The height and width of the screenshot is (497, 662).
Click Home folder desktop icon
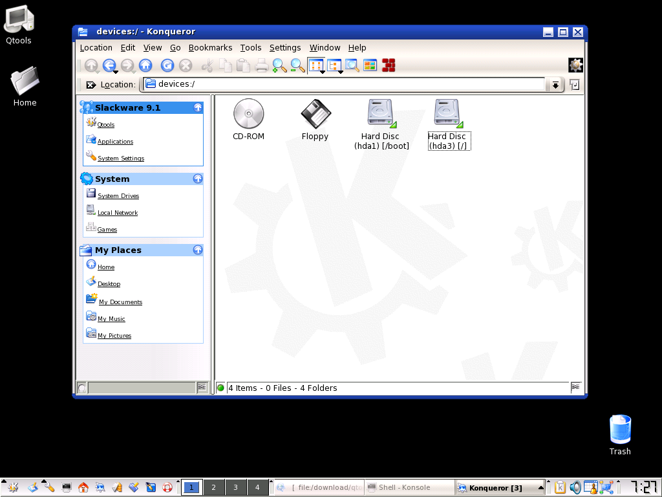point(25,86)
